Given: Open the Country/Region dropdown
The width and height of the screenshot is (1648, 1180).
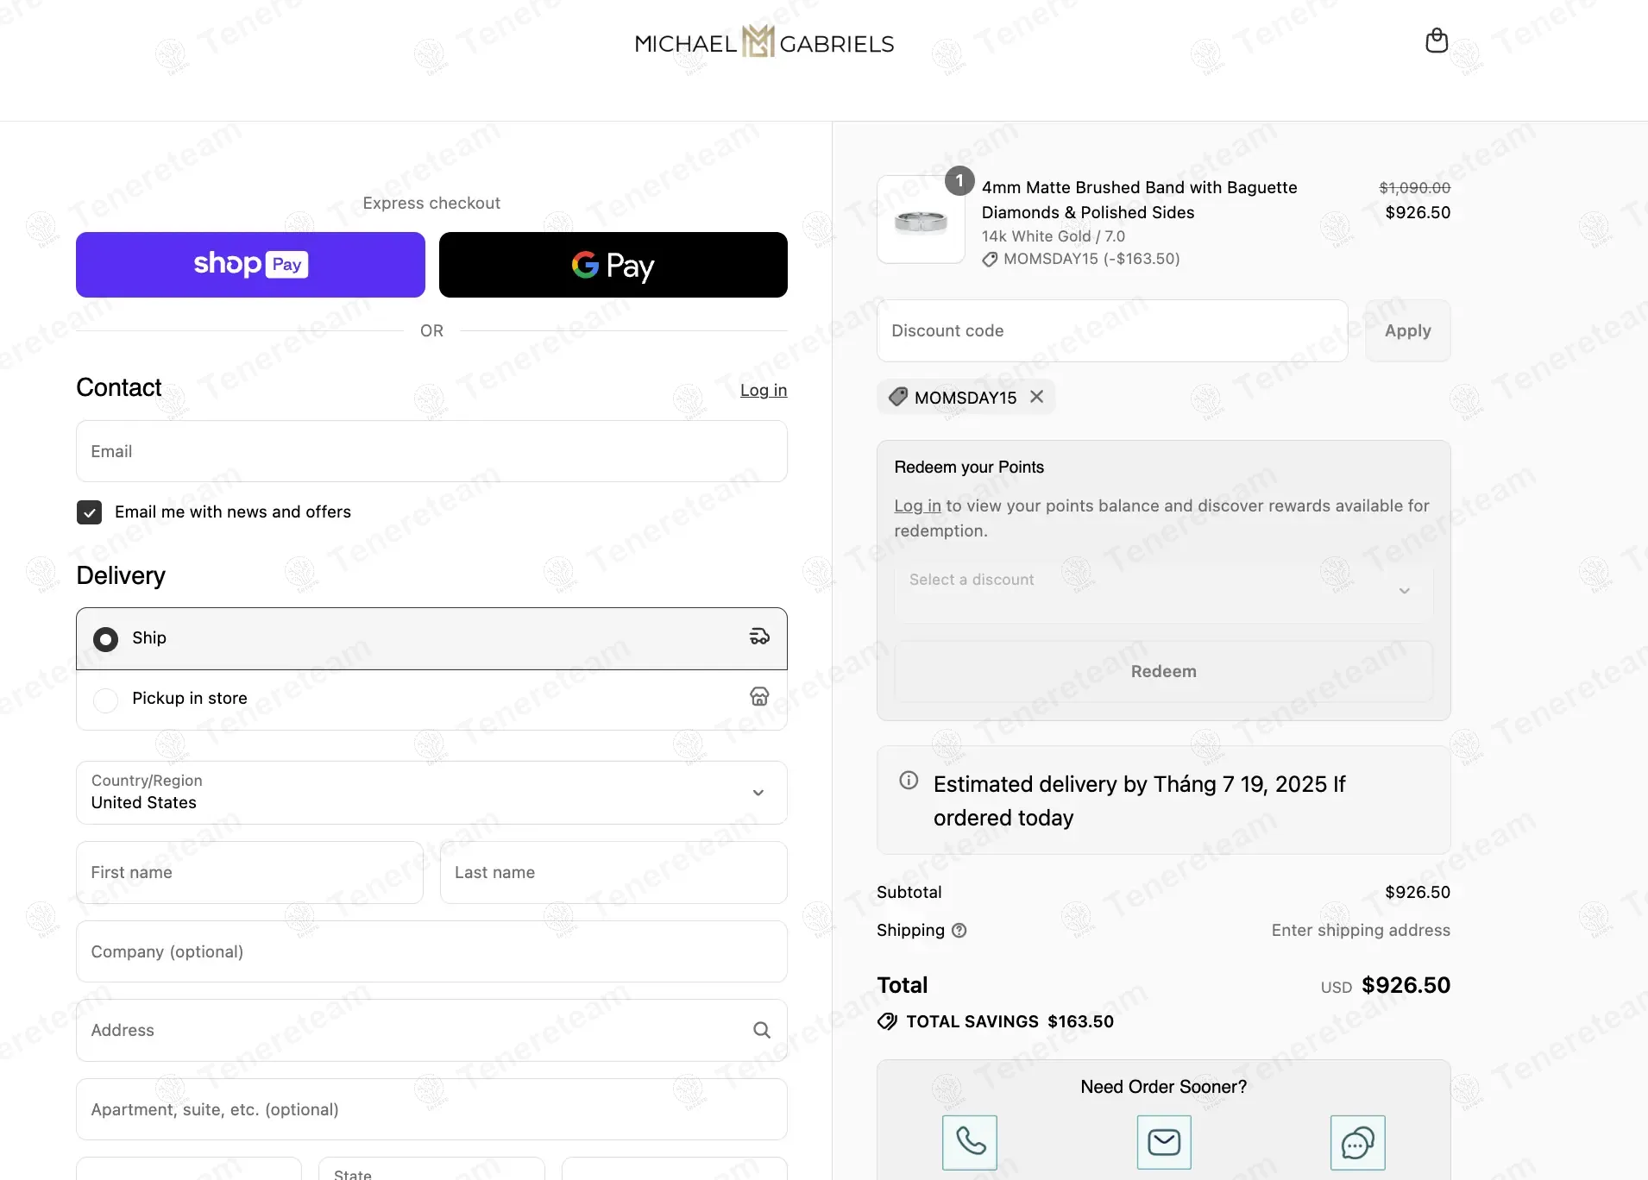Looking at the screenshot, I should click(x=431, y=793).
